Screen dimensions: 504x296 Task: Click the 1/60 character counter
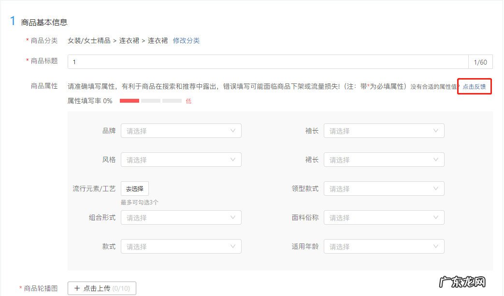pyautogui.click(x=480, y=62)
